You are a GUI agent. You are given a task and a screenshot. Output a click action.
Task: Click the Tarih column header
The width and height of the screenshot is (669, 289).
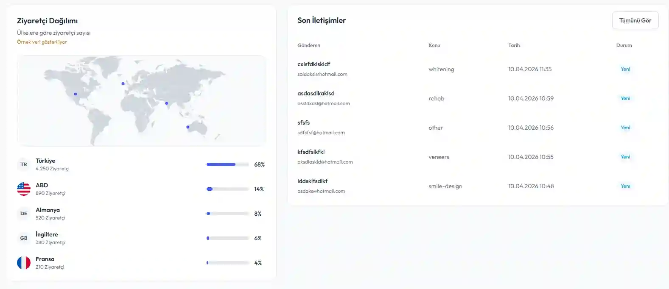point(514,45)
